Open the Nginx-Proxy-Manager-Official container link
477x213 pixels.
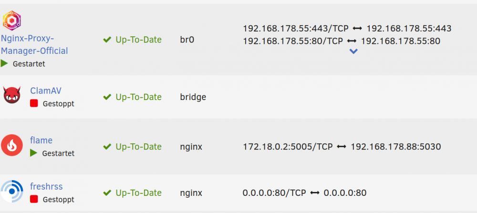(x=34, y=45)
